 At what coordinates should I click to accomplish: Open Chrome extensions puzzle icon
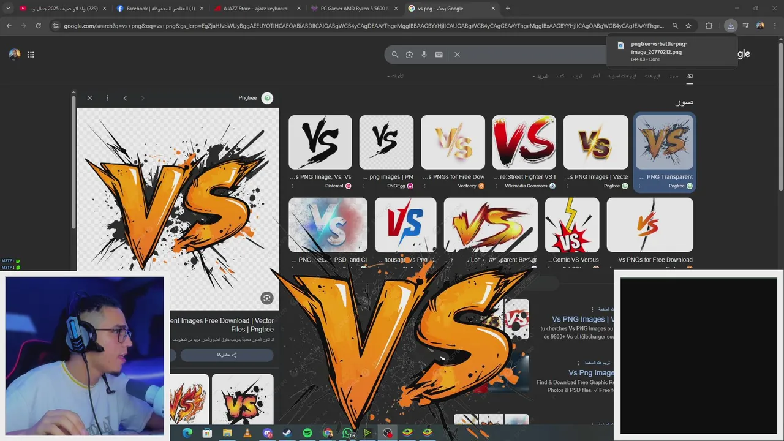[709, 26]
